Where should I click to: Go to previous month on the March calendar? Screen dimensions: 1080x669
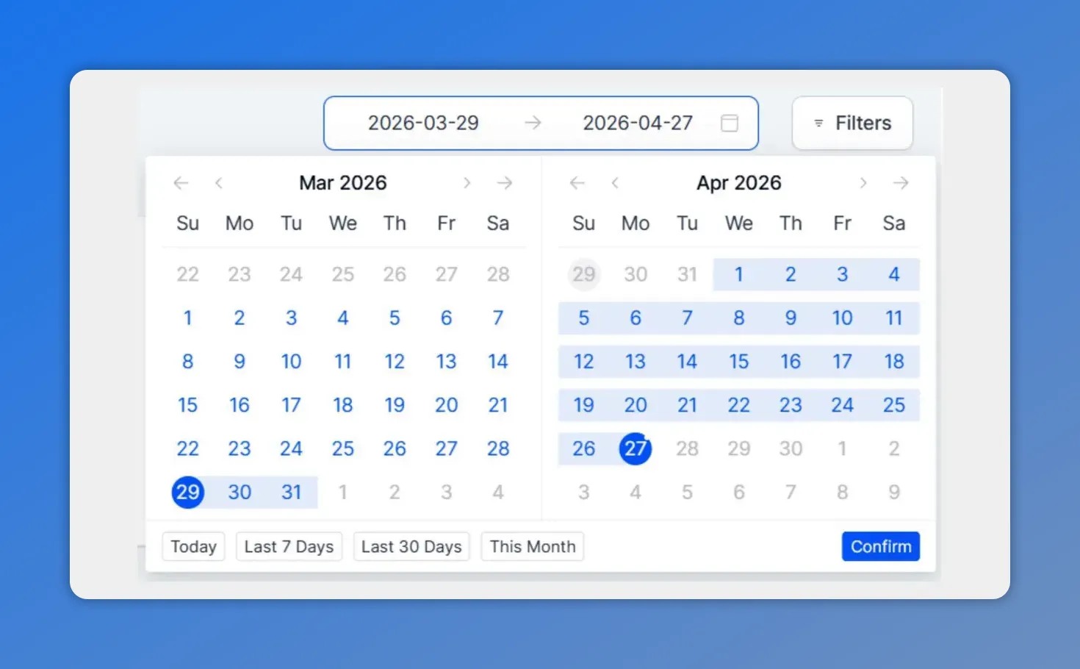pyautogui.click(x=218, y=182)
